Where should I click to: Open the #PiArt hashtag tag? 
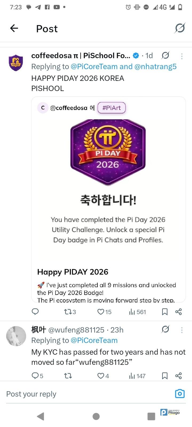pyautogui.click(x=111, y=108)
